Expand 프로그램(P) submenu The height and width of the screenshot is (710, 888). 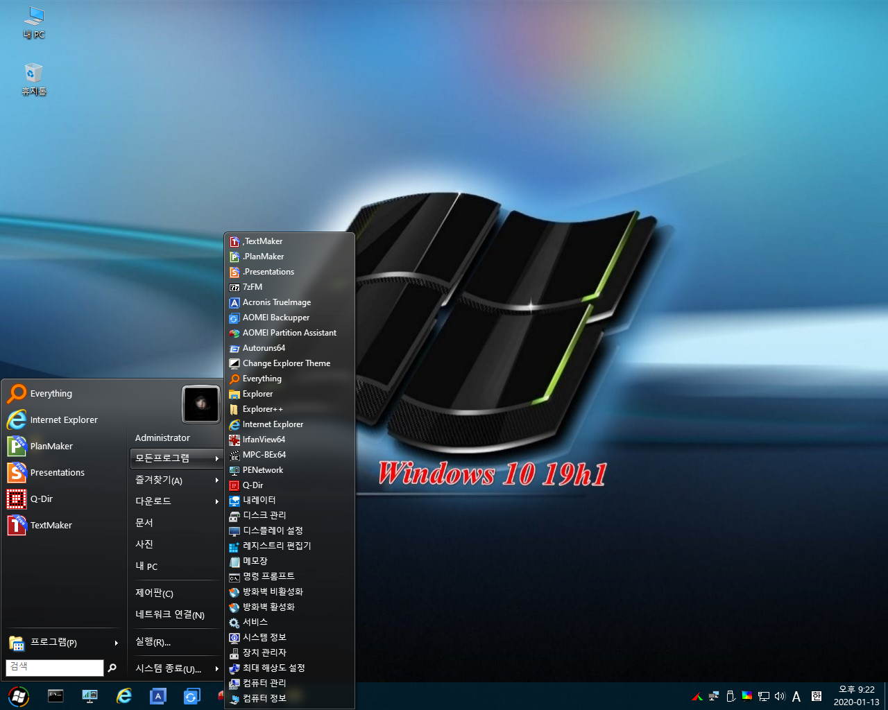(x=65, y=643)
